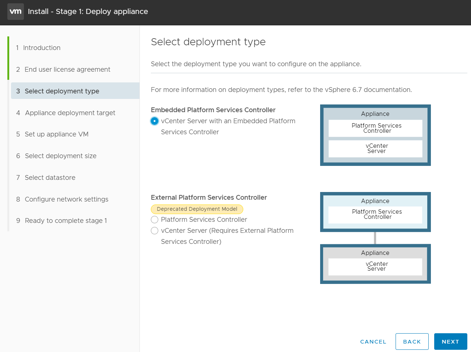471x352 pixels.
Task: Select vCenter Server requiring external PSC
Action: [x=155, y=231]
